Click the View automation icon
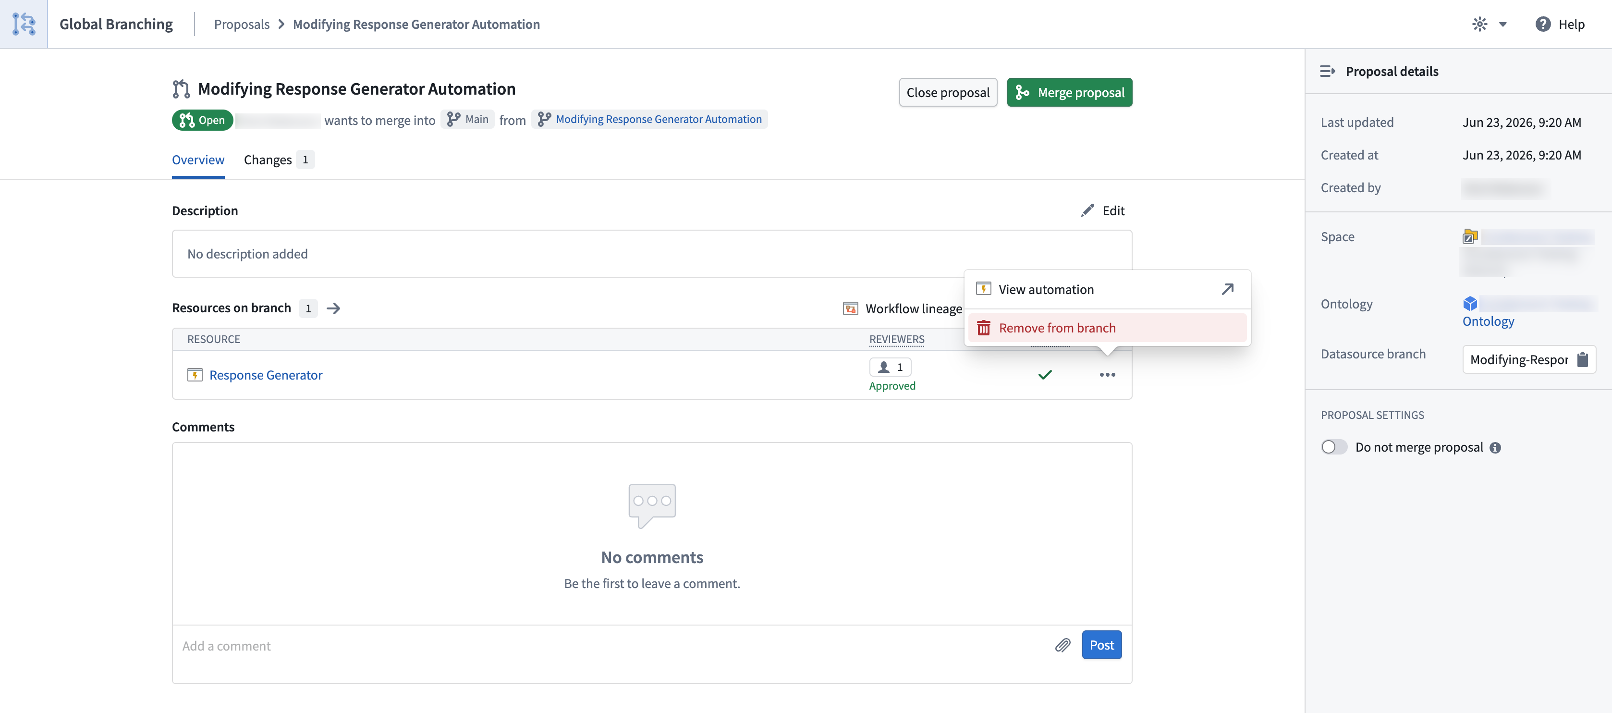 (983, 289)
